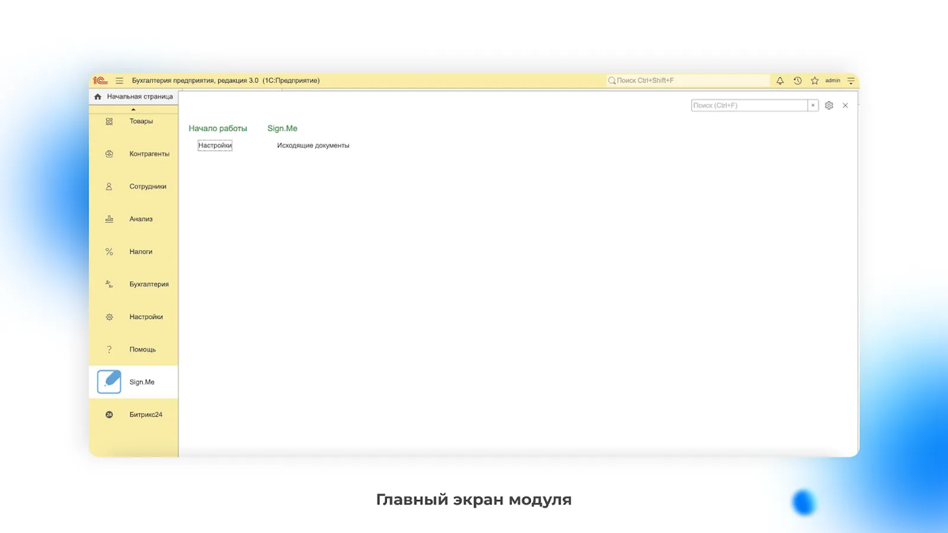The width and height of the screenshot is (948, 533).
Task: Click Sign.Me pen icon in sidebar
Action: point(109,381)
